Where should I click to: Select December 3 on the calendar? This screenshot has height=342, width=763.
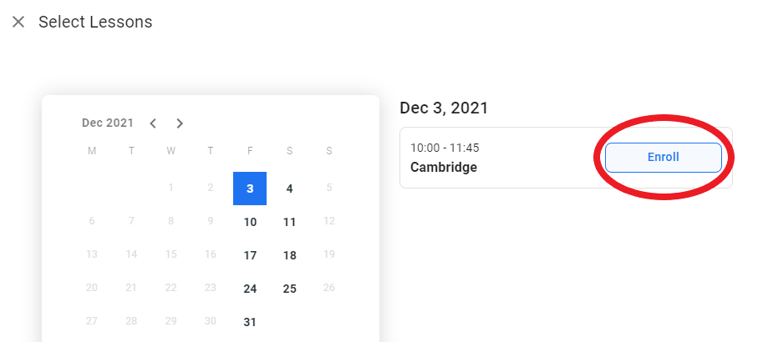click(x=250, y=189)
